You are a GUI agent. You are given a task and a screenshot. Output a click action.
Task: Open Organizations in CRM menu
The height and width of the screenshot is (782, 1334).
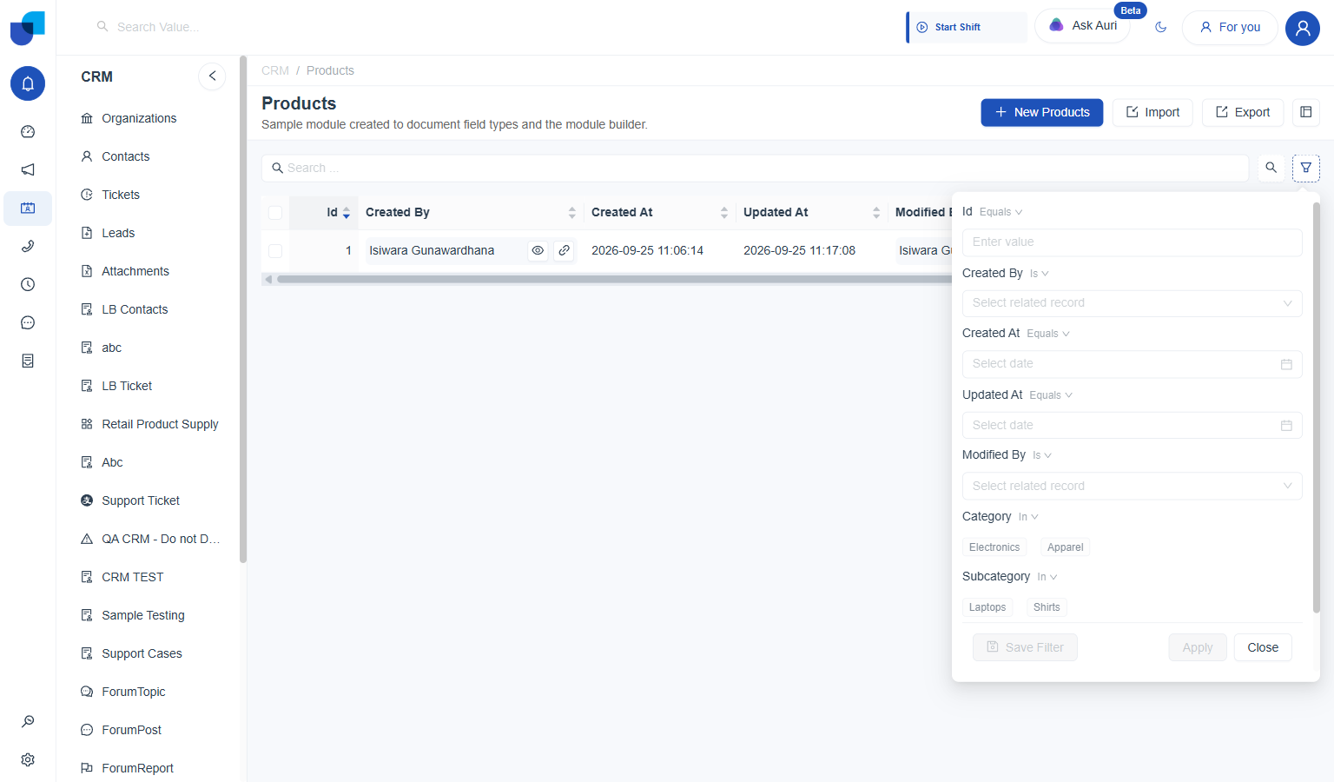[x=139, y=118]
